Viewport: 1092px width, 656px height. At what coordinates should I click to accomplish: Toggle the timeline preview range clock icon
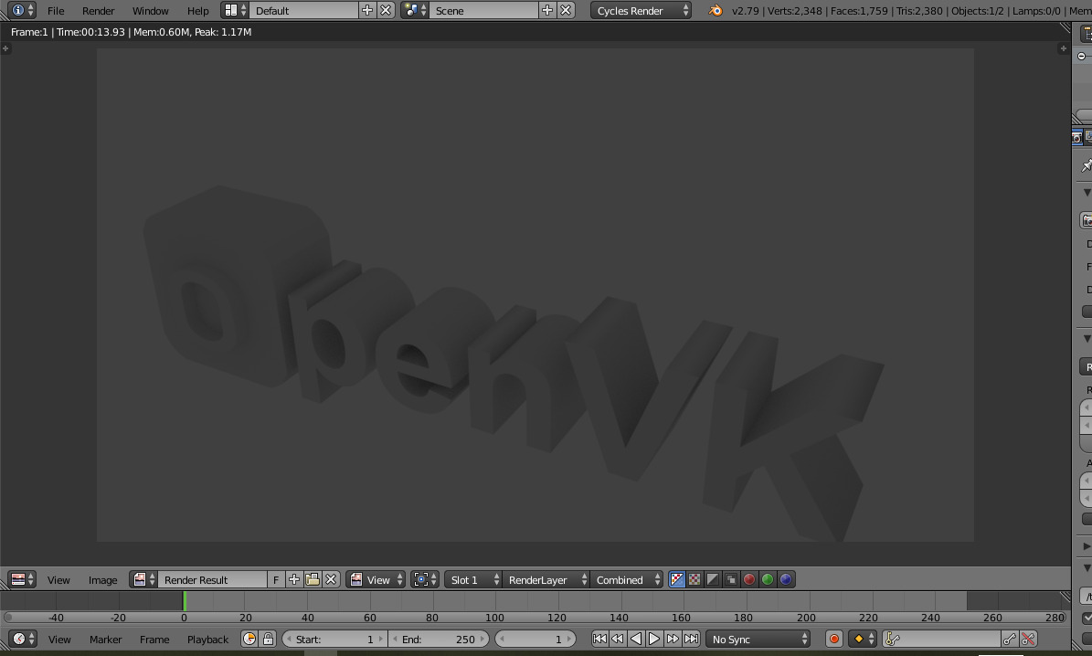pos(249,639)
